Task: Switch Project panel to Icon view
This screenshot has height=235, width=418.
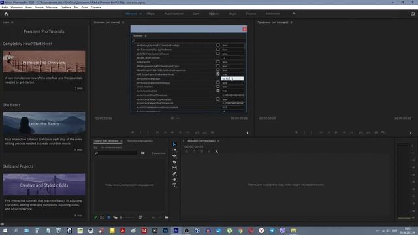Action: point(108,217)
